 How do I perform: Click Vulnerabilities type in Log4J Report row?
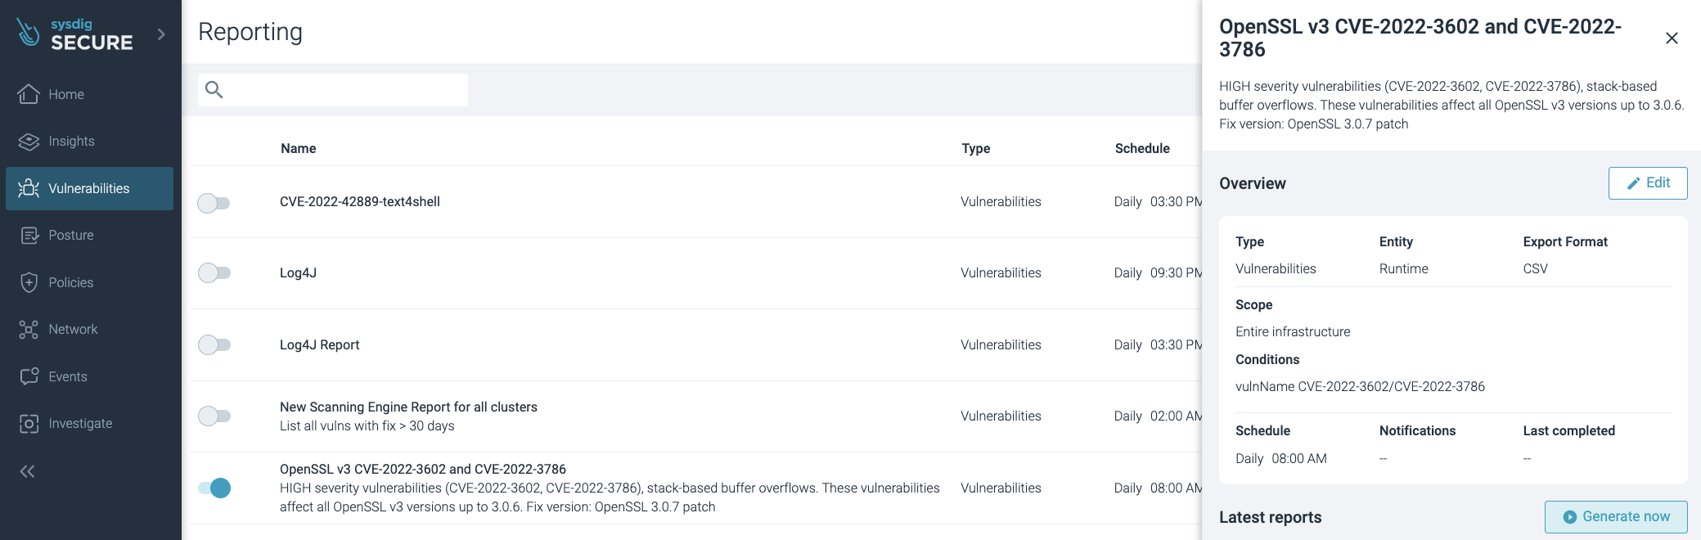pos(1001,345)
